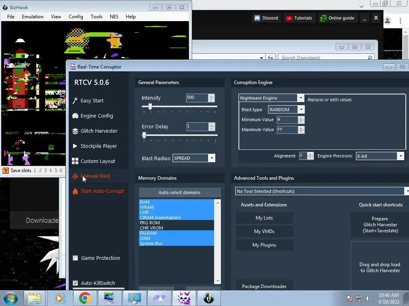This screenshot has width=409, height=306.
Task: Click Chrome profile avatar icon
Action: click(x=387, y=21)
